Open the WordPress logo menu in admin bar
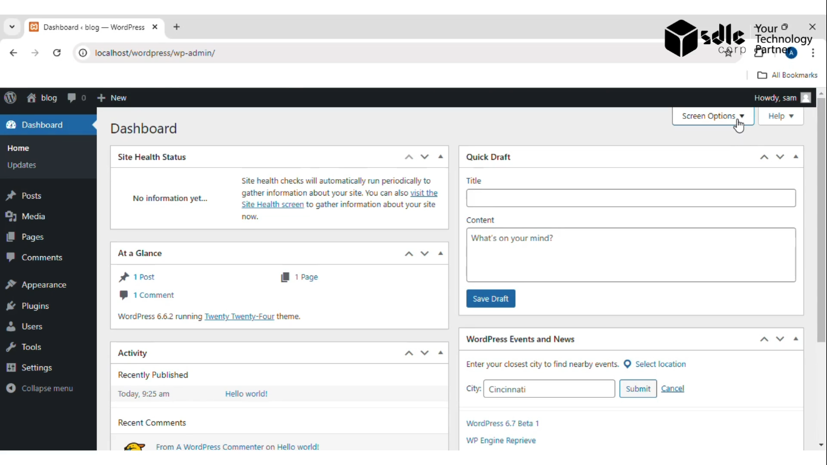This screenshot has width=827, height=465. click(x=10, y=97)
